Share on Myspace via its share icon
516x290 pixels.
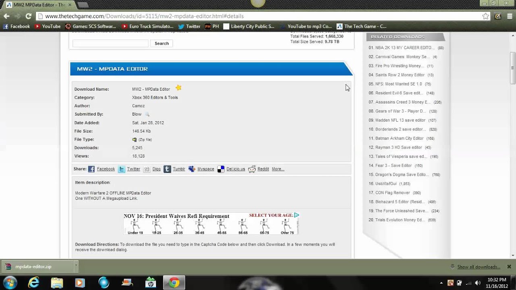[x=192, y=169]
